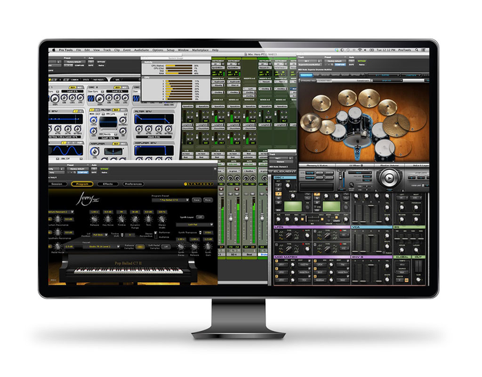Open the Track menu
Screen dimensions: 482x377
point(107,50)
